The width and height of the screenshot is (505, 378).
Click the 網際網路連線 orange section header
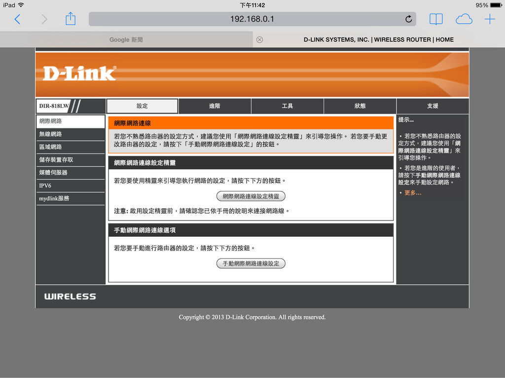[251, 123]
